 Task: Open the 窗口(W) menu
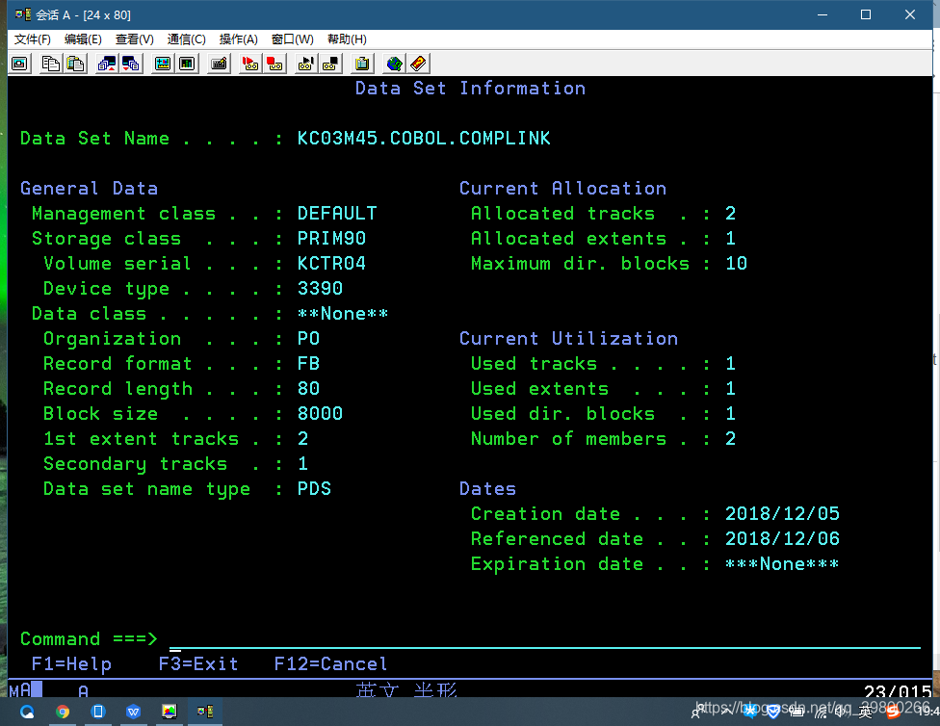(292, 39)
